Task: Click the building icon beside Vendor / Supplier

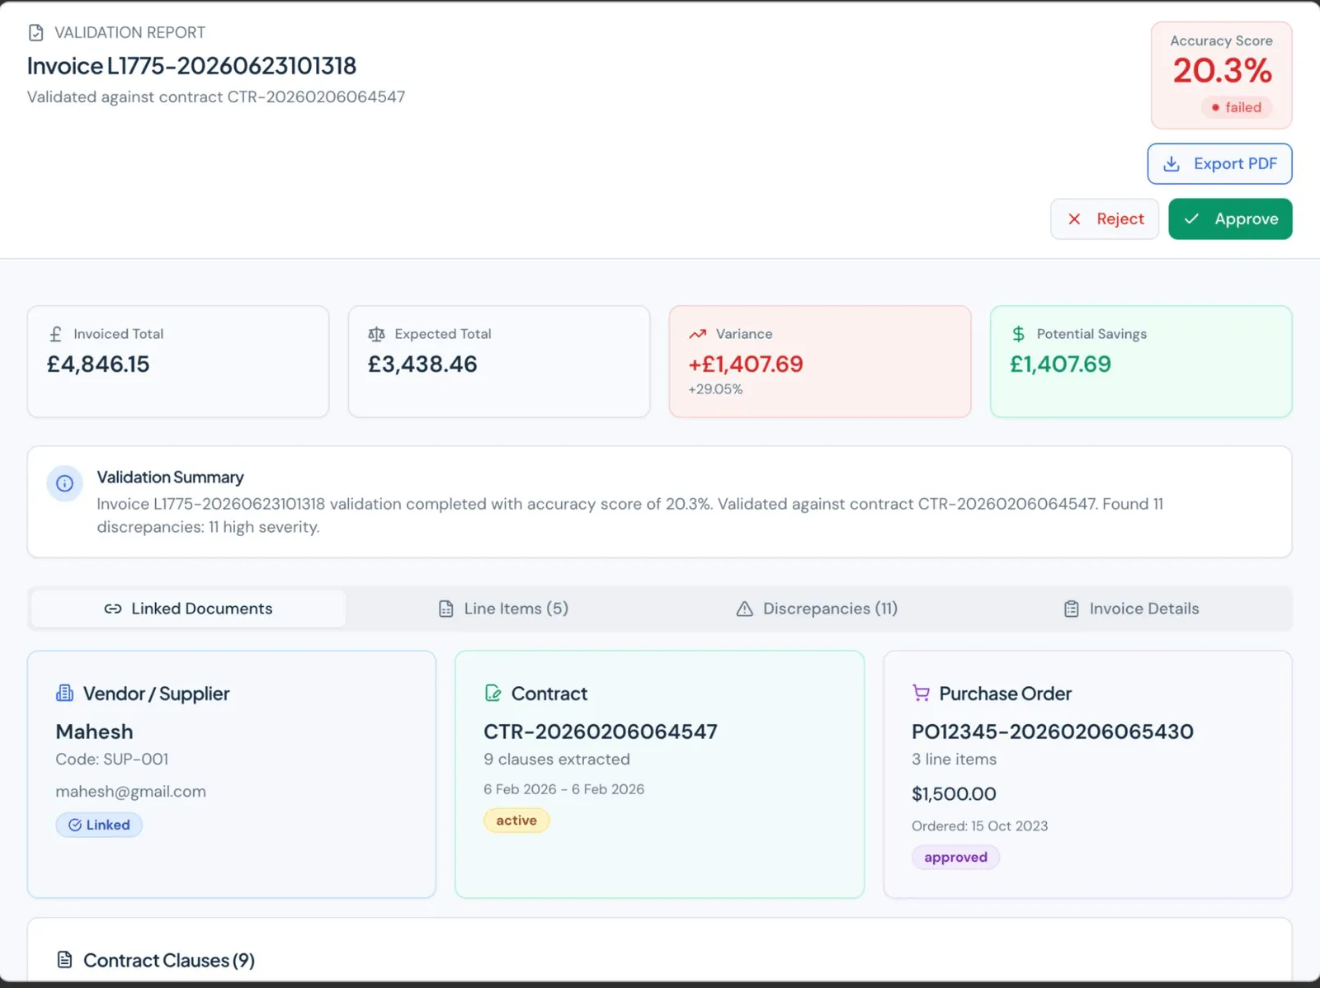Action: pyautogui.click(x=64, y=693)
